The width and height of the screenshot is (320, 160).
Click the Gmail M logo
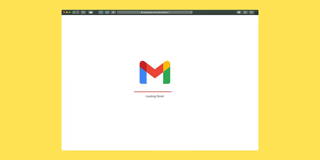tap(155, 72)
